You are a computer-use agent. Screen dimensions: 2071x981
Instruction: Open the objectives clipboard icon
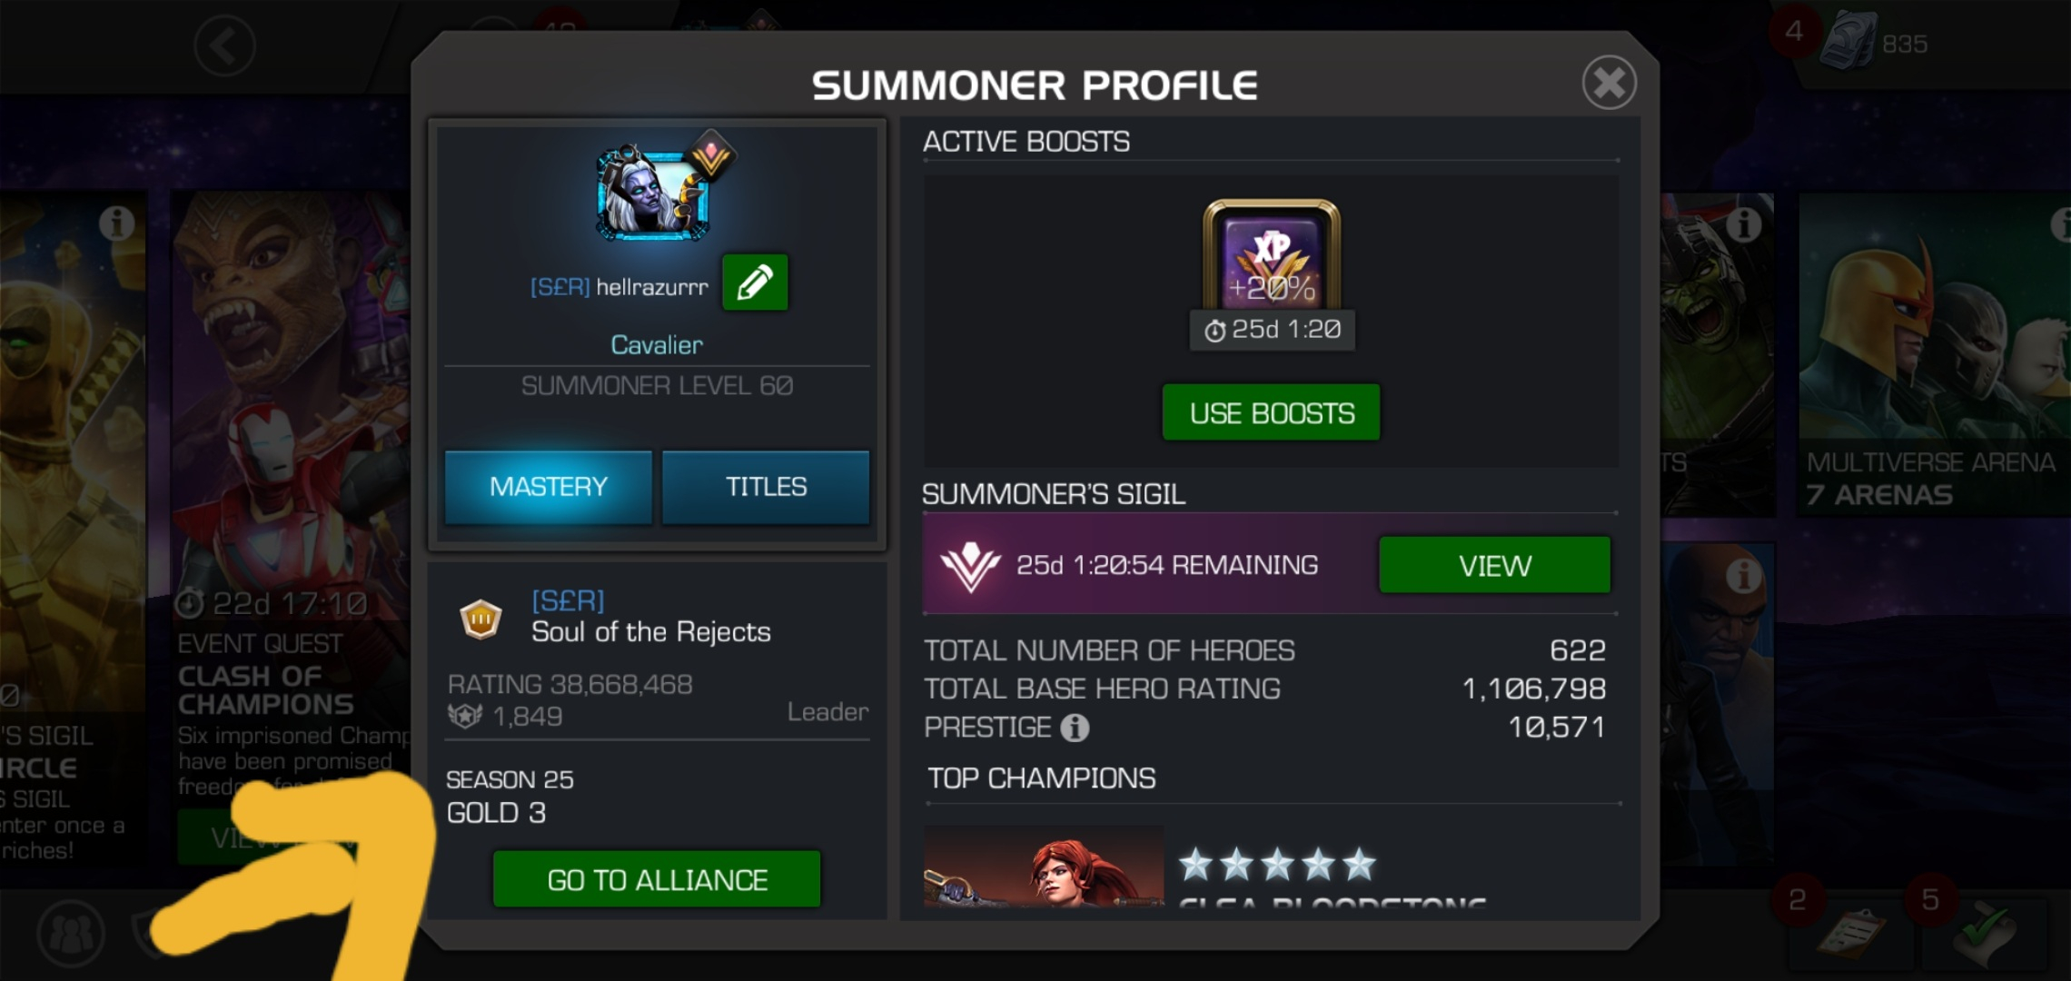tap(1850, 934)
